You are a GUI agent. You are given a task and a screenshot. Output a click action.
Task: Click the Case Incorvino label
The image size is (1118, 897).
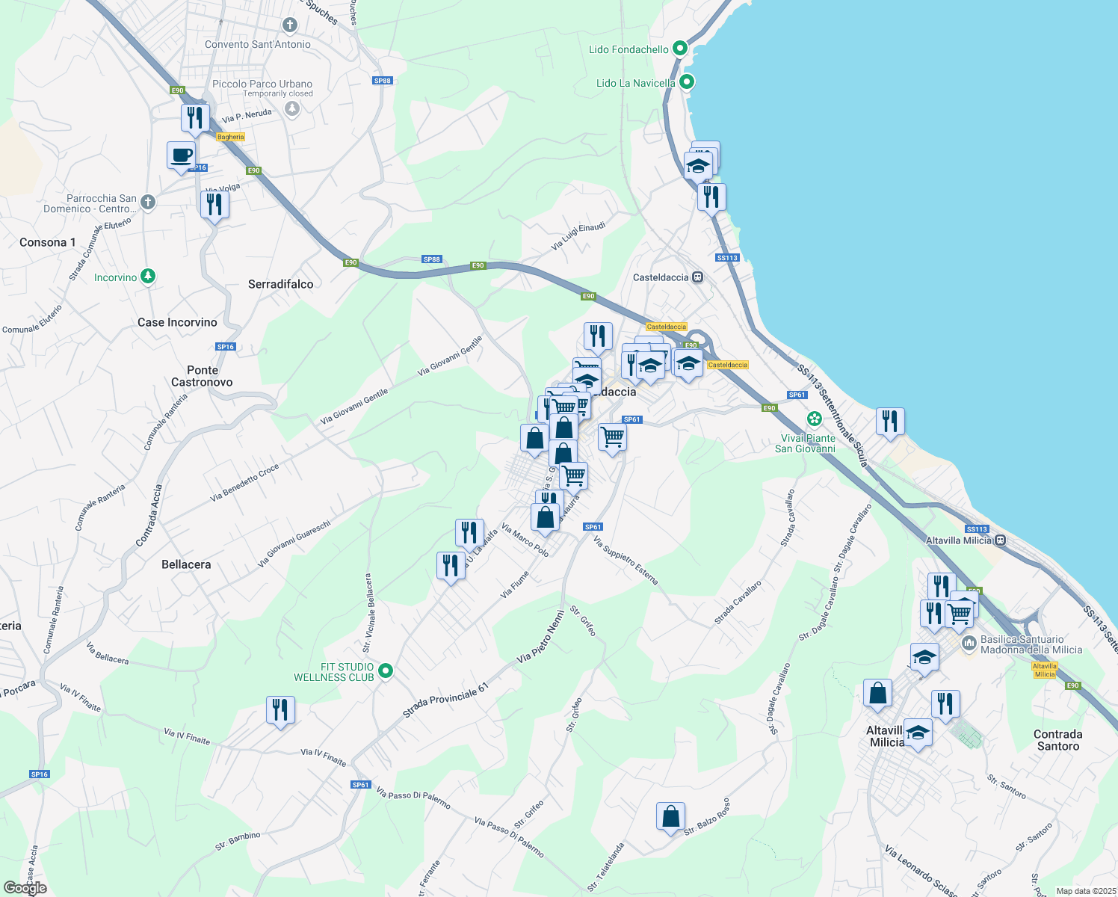[x=177, y=322]
